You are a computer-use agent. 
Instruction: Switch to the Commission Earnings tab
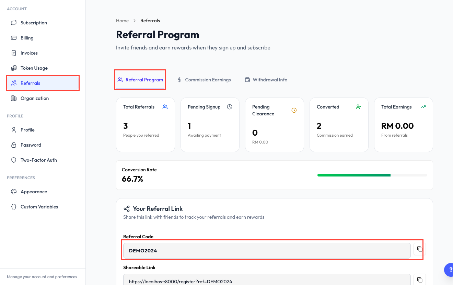click(x=204, y=80)
